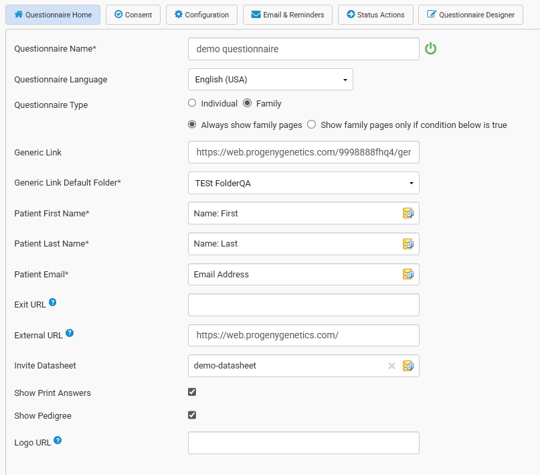Uncheck the Show Print Answers checkbox

[x=192, y=392]
